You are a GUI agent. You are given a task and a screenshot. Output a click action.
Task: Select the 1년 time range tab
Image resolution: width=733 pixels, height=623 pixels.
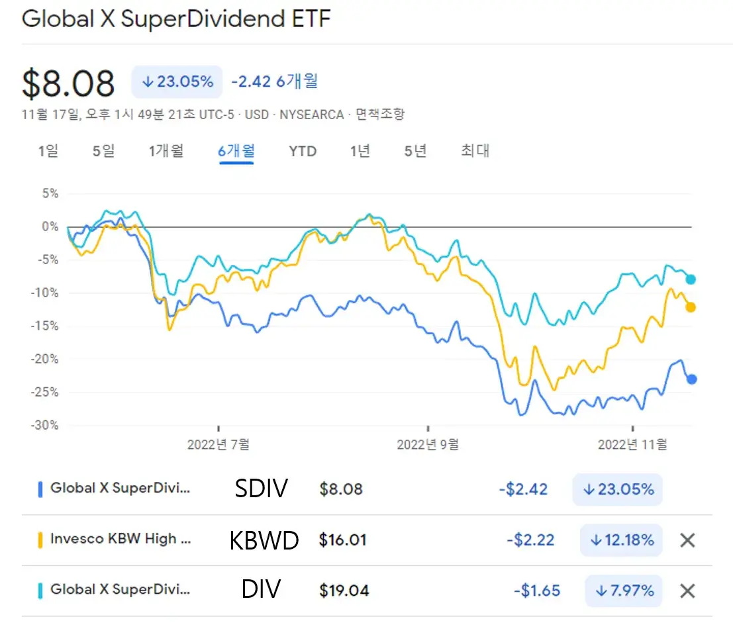pyautogui.click(x=360, y=151)
